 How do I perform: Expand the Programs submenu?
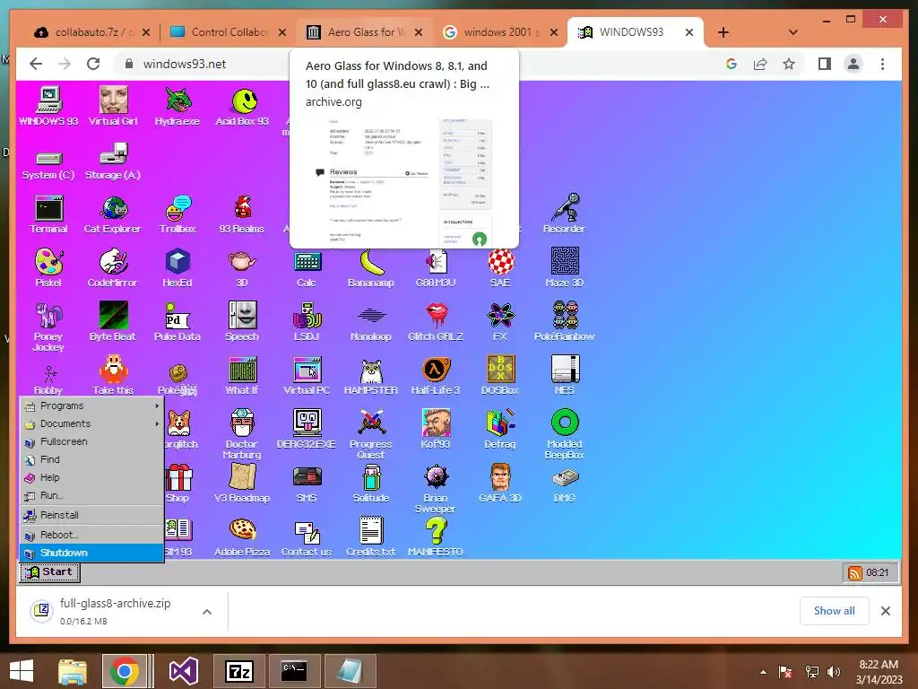(92, 406)
